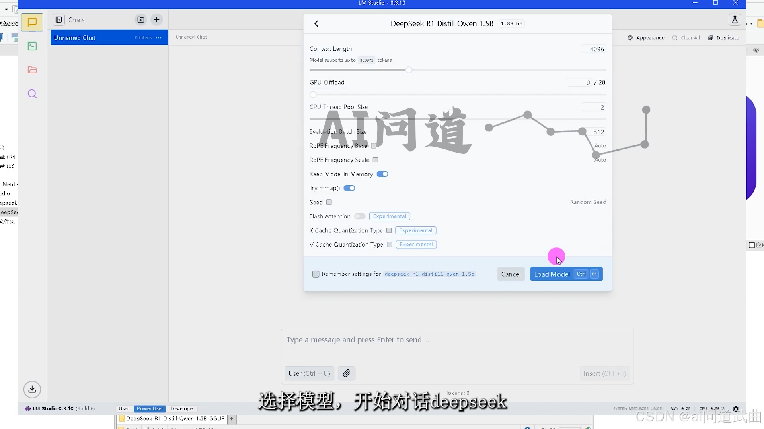Toggle Keep Model in Memory switch

click(382, 174)
